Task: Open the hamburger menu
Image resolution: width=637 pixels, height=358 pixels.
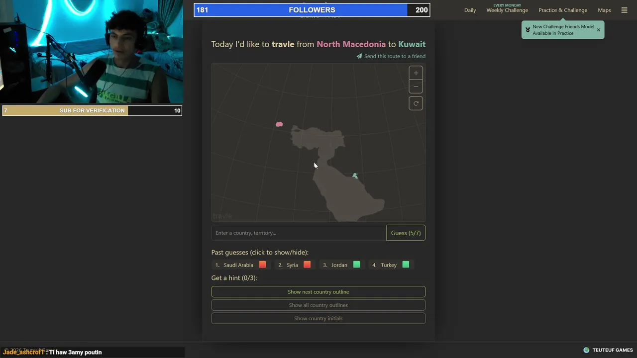Action: pyautogui.click(x=625, y=10)
